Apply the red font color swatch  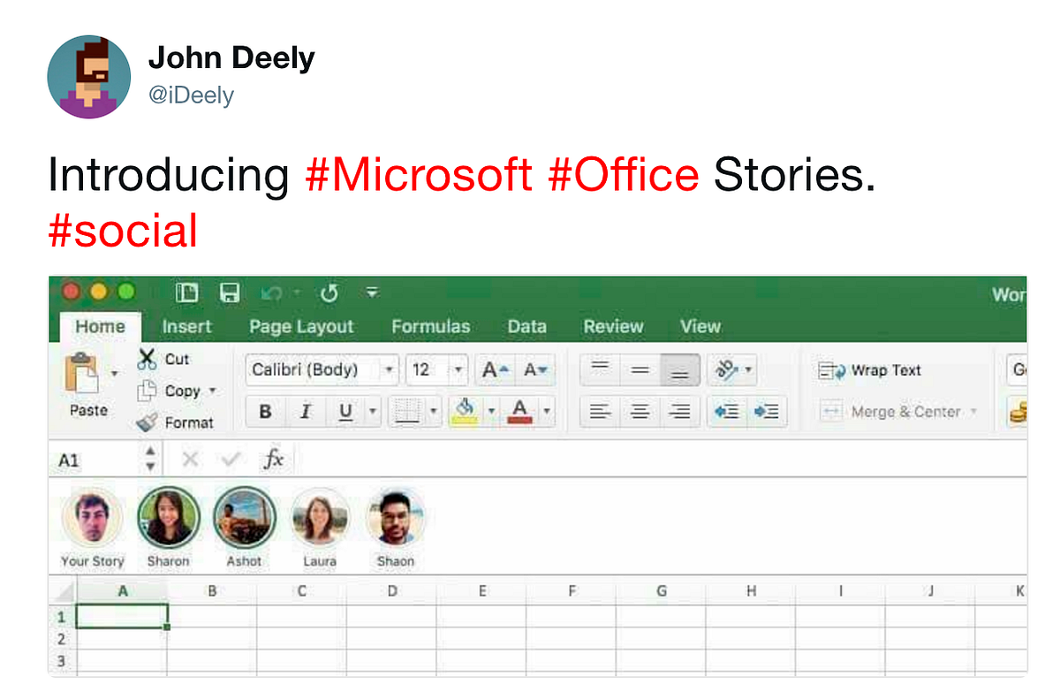[520, 411]
